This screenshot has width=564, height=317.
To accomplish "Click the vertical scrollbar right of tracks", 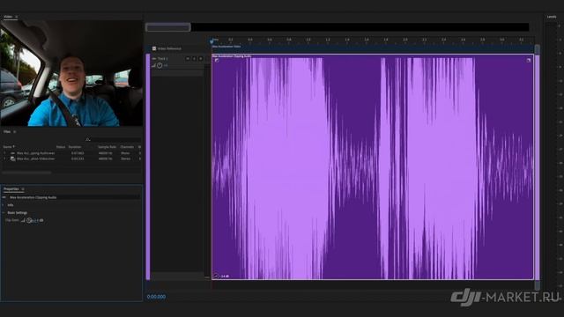I will (538, 167).
